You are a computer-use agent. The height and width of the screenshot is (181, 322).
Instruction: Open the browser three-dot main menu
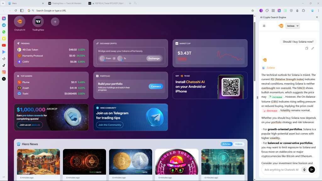coord(318,10)
